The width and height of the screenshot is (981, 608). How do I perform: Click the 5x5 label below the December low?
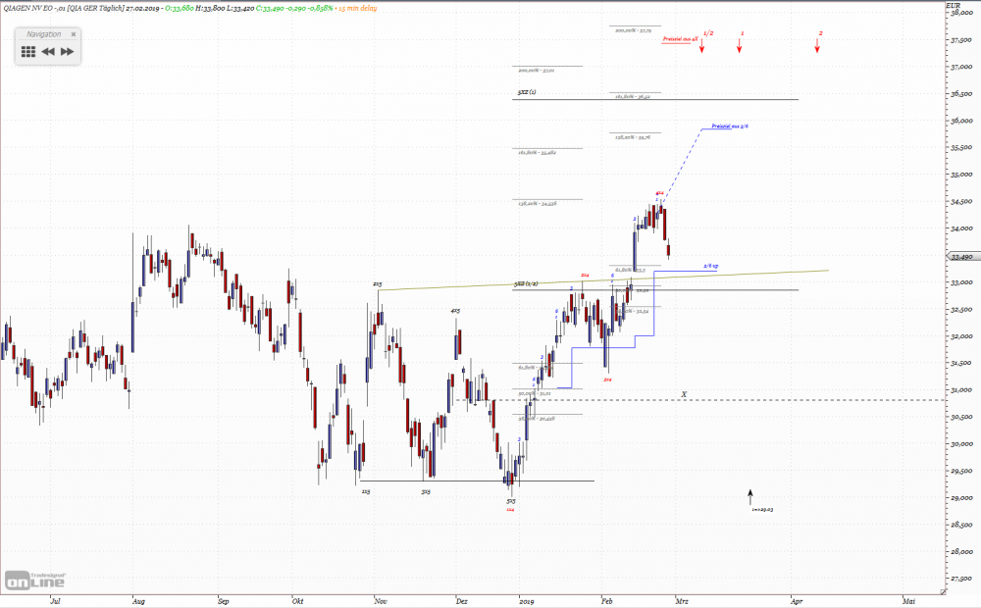click(511, 501)
